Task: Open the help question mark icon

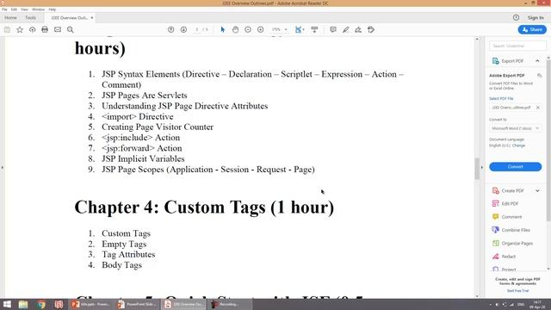Action: click(x=516, y=17)
